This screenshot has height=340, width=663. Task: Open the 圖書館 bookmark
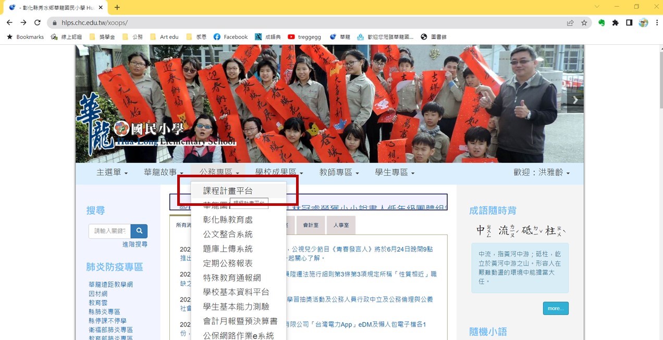click(x=439, y=36)
